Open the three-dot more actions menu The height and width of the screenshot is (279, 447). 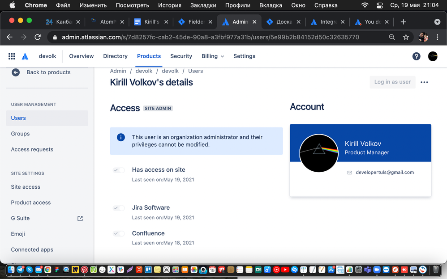click(x=424, y=82)
